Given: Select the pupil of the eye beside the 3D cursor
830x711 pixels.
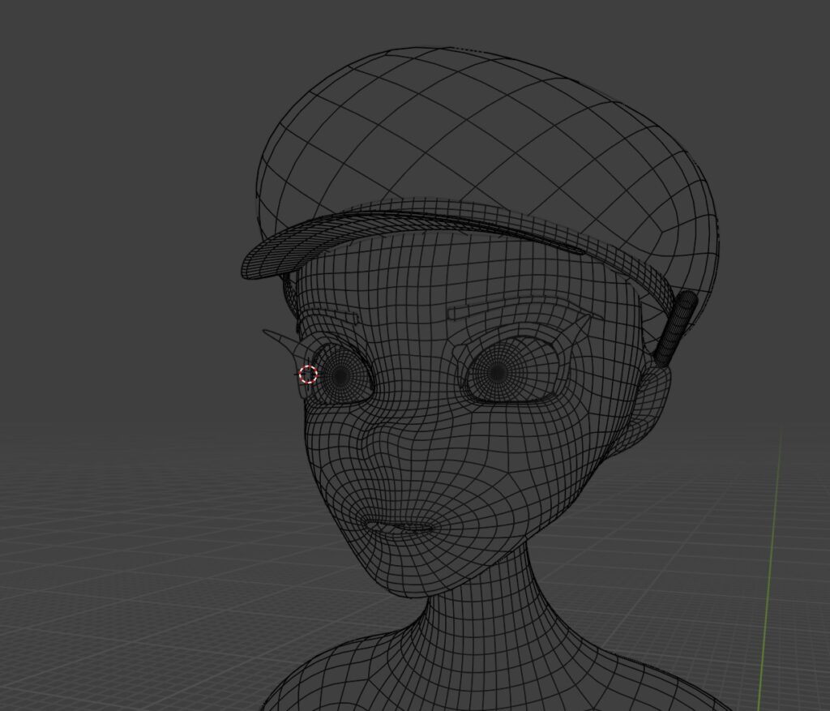Looking at the screenshot, I should click(341, 376).
